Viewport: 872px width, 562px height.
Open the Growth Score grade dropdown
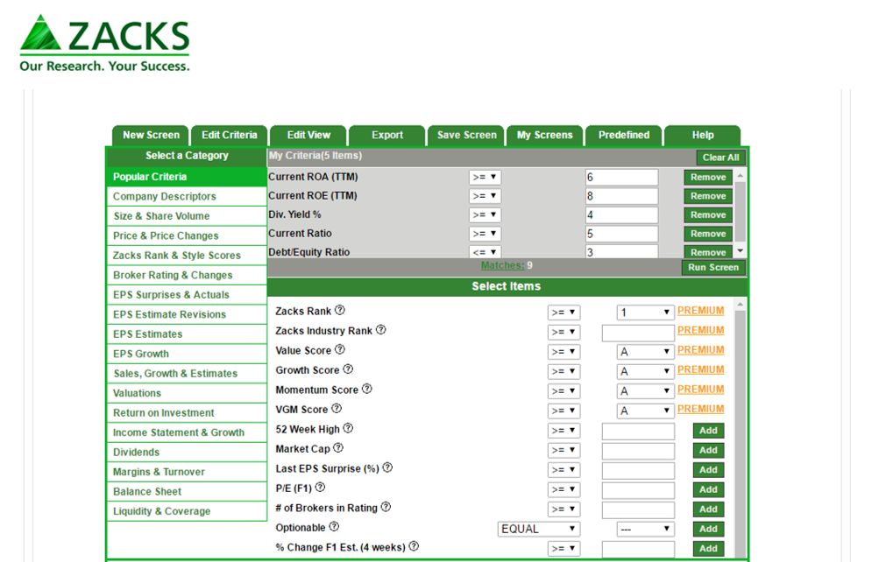[646, 371]
